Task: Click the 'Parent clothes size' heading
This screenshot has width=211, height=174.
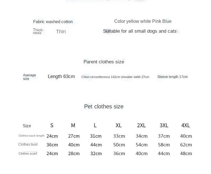Action: 104,62
